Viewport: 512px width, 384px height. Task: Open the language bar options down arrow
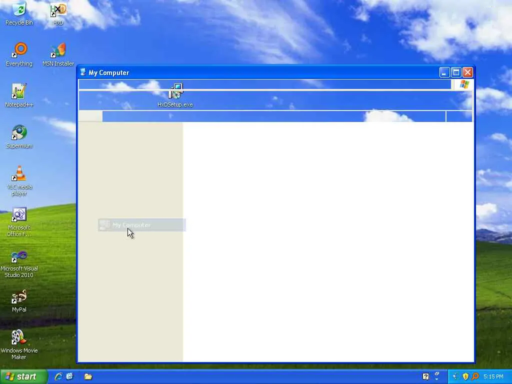click(x=437, y=379)
